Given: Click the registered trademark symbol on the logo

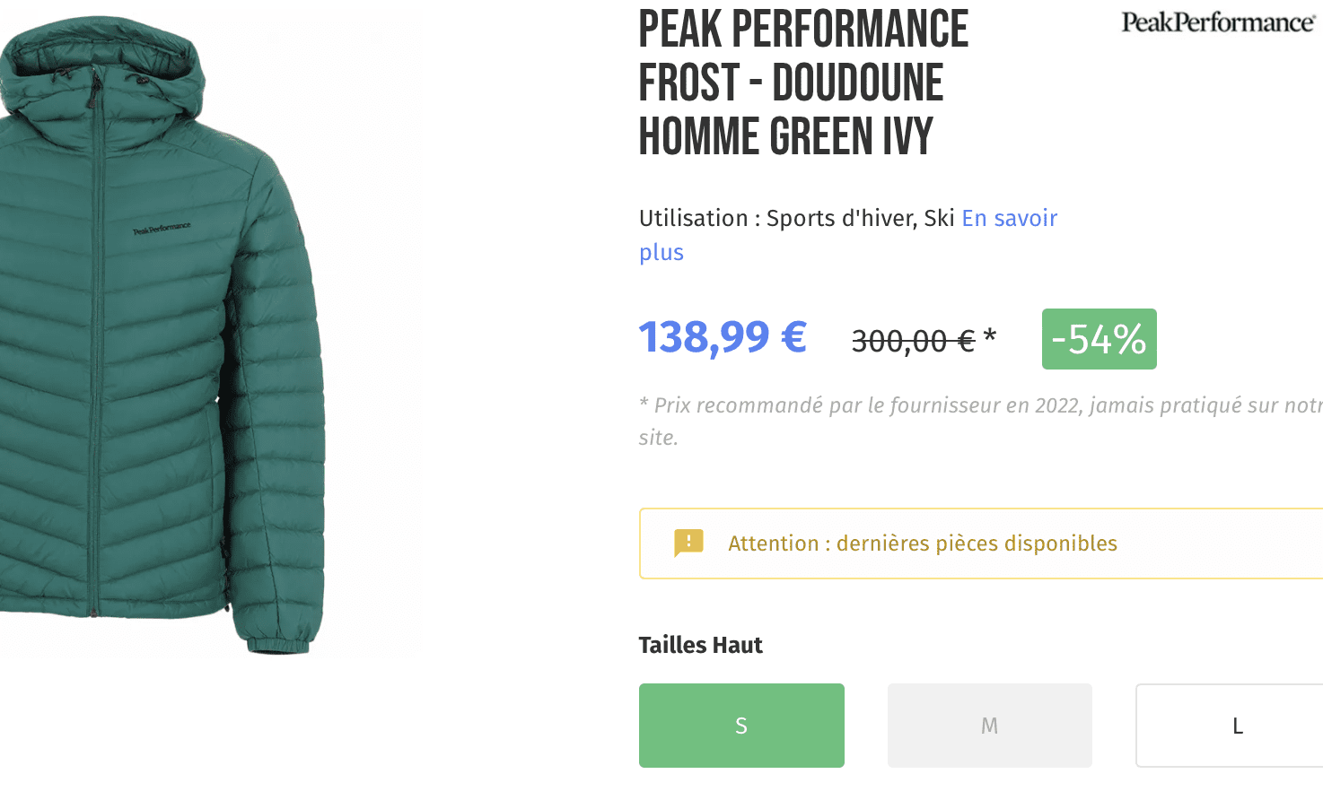Looking at the screenshot, I should coord(1316,18).
